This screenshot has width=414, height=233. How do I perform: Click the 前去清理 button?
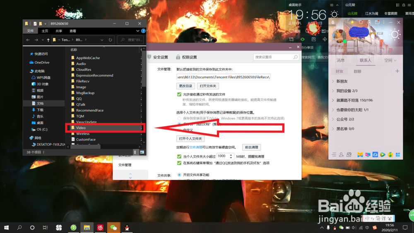pyautogui.click(x=251, y=147)
